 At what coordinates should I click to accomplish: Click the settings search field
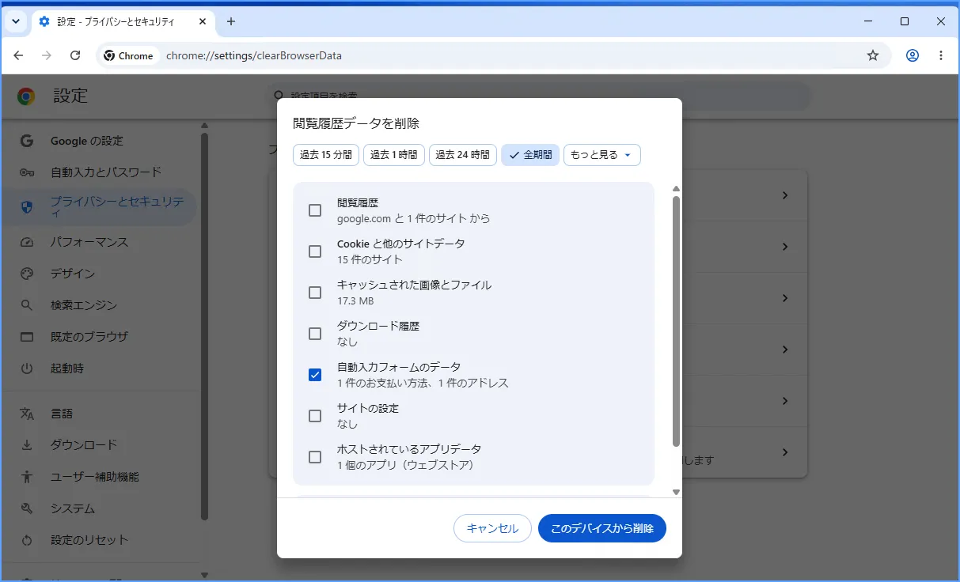pos(538,96)
